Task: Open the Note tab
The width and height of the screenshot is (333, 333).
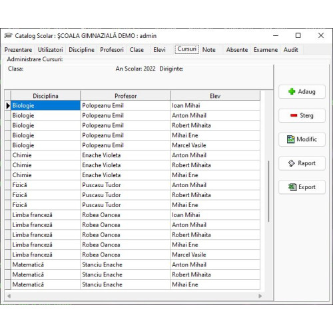Action: point(208,50)
